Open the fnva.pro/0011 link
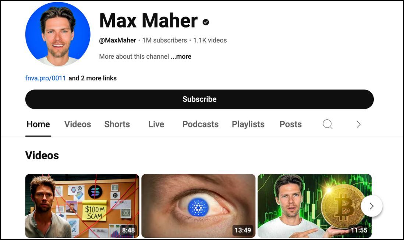This screenshot has width=404, height=240. 46,78
